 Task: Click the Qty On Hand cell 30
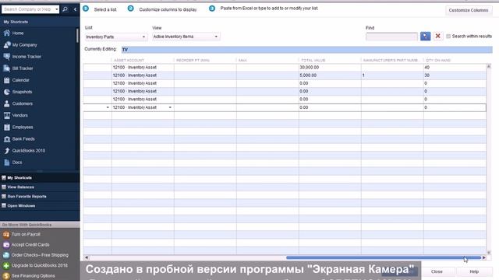(x=455, y=75)
